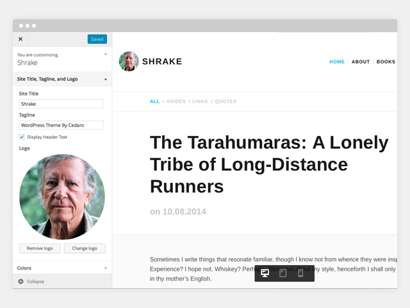Click into the Tagline input field

coord(61,125)
